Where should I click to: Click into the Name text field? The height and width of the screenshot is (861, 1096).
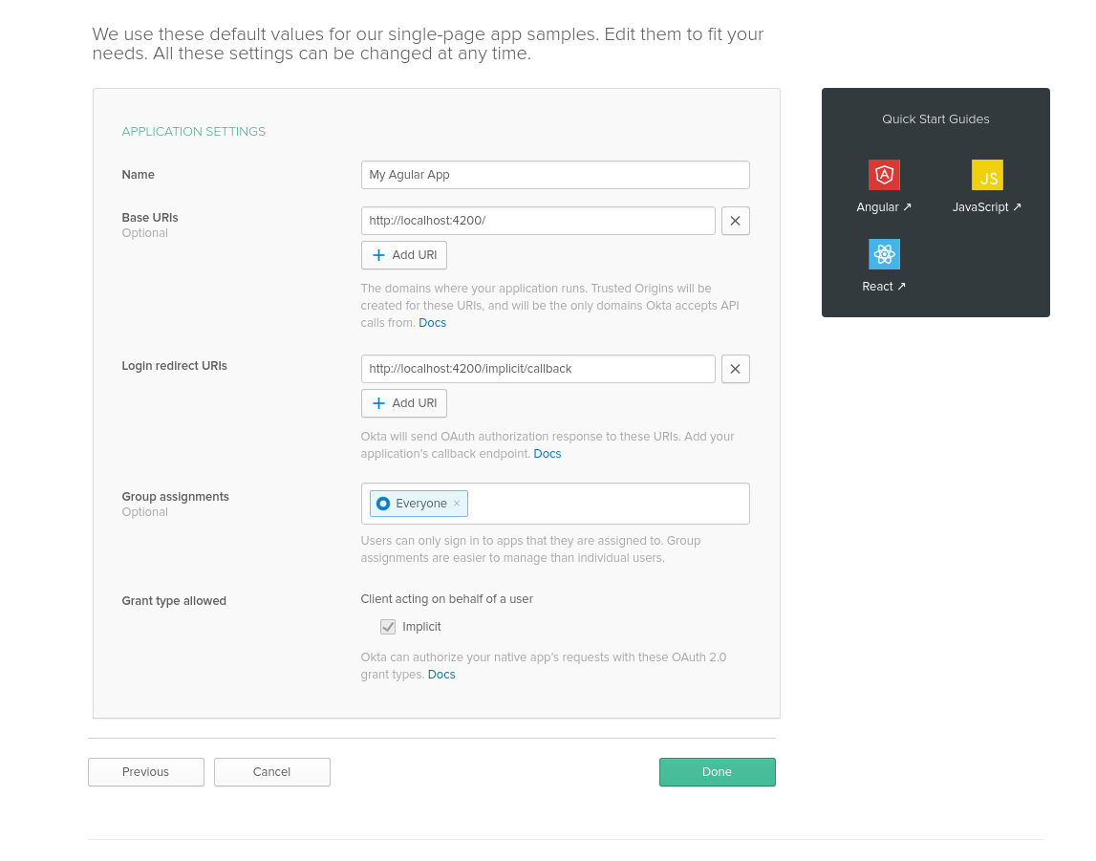pyautogui.click(x=554, y=175)
